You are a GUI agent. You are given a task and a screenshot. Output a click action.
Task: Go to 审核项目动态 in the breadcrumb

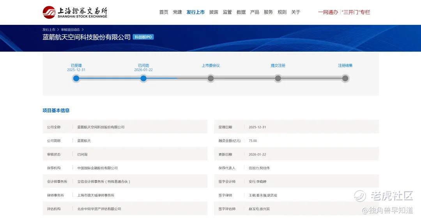[70, 30]
